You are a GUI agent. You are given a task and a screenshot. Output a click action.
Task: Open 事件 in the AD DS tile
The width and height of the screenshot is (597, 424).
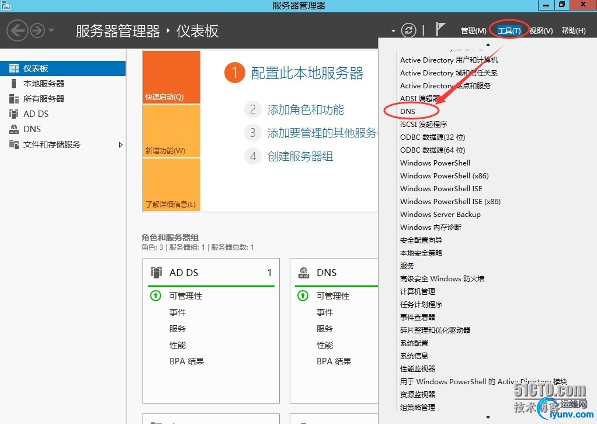click(x=178, y=312)
